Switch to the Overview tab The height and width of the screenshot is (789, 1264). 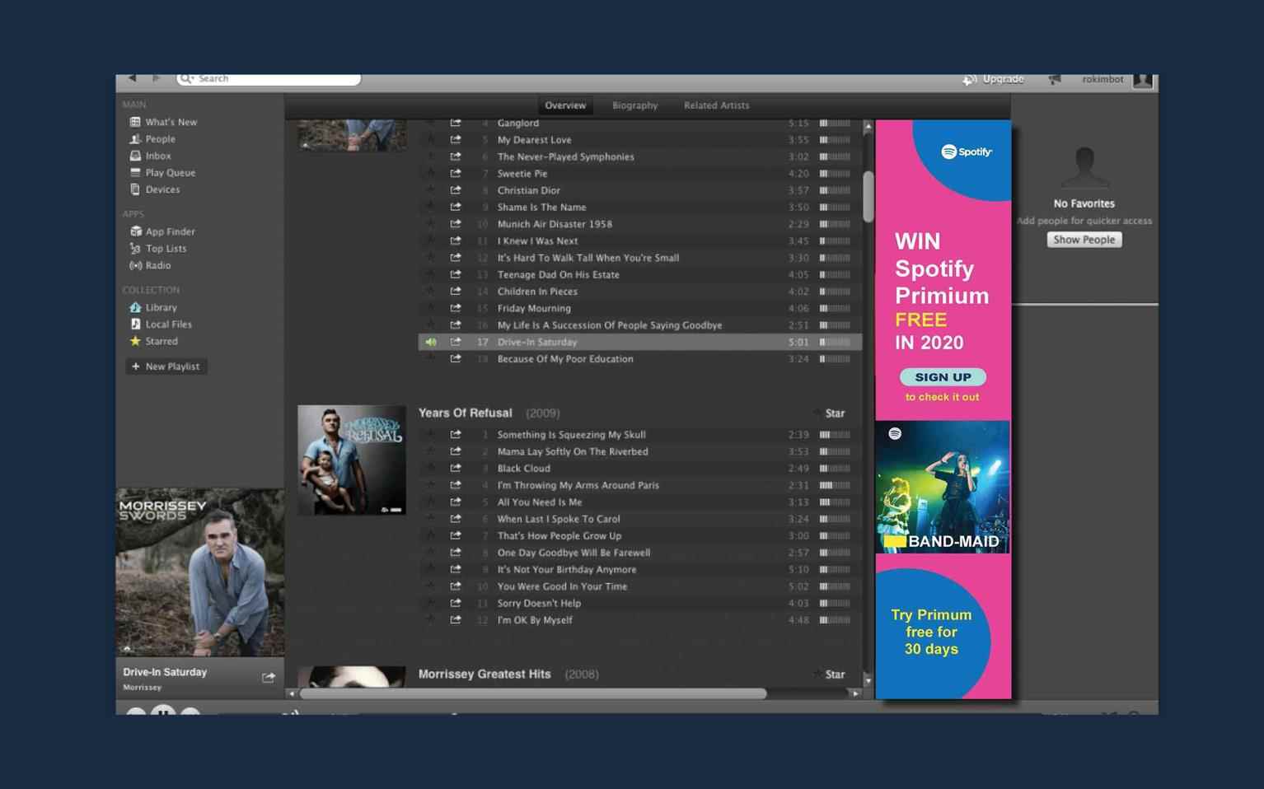[565, 105]
